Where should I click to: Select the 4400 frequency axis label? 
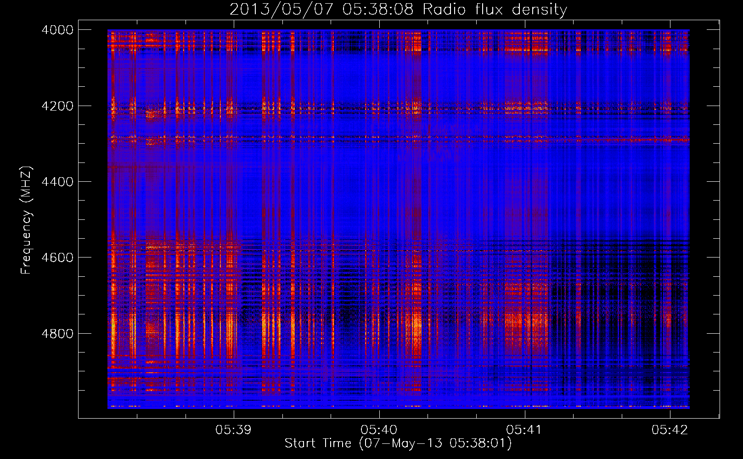point(57,182)
